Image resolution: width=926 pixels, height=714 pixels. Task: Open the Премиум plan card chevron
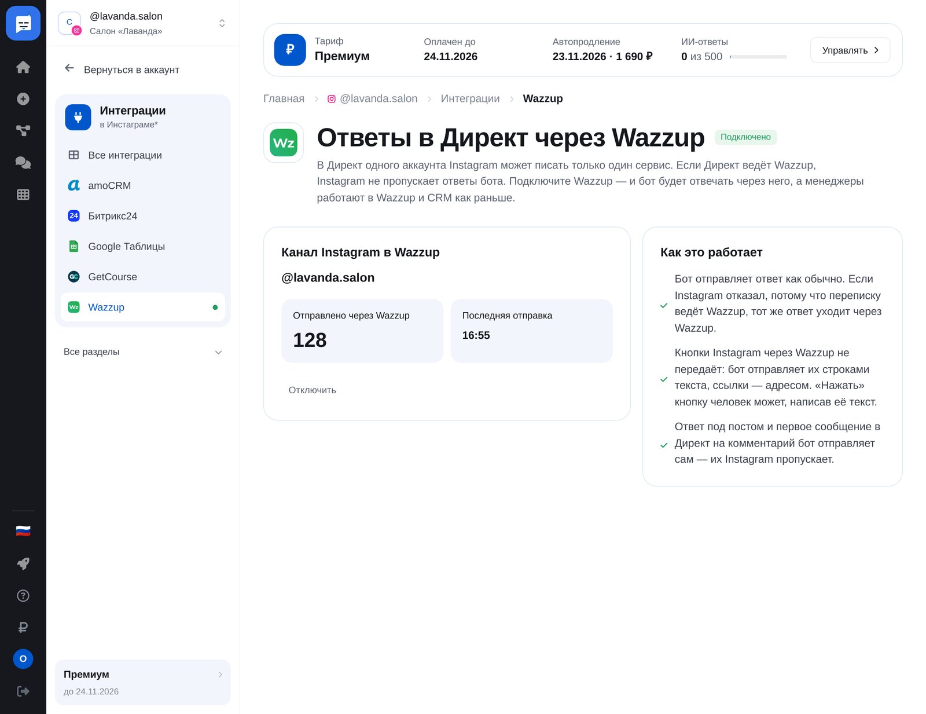pos(220,675)
